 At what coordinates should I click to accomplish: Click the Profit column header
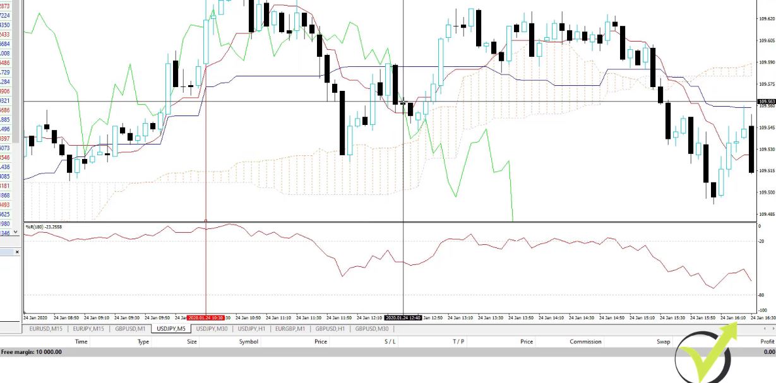[767, 341]
